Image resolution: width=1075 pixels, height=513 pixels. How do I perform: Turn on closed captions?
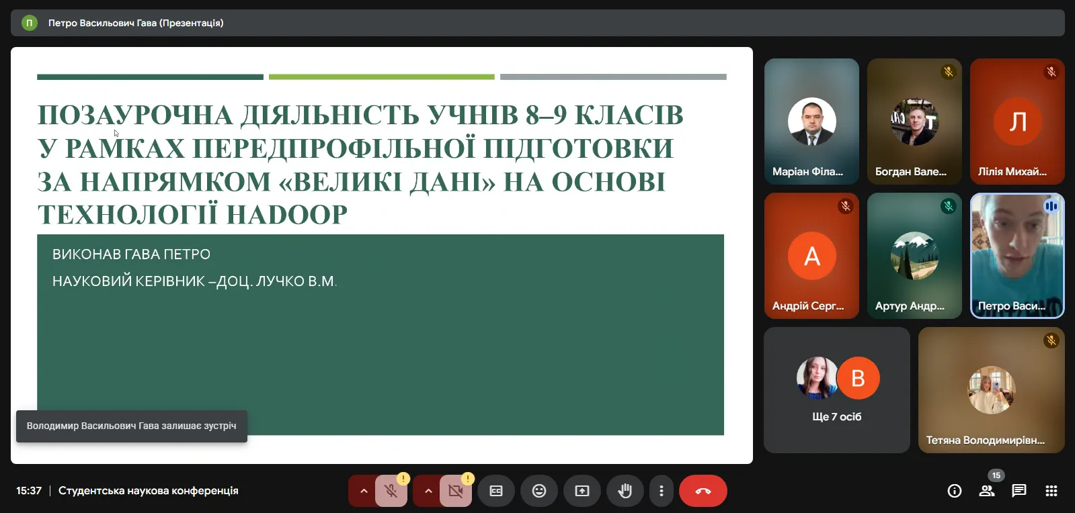click(496, 491)
